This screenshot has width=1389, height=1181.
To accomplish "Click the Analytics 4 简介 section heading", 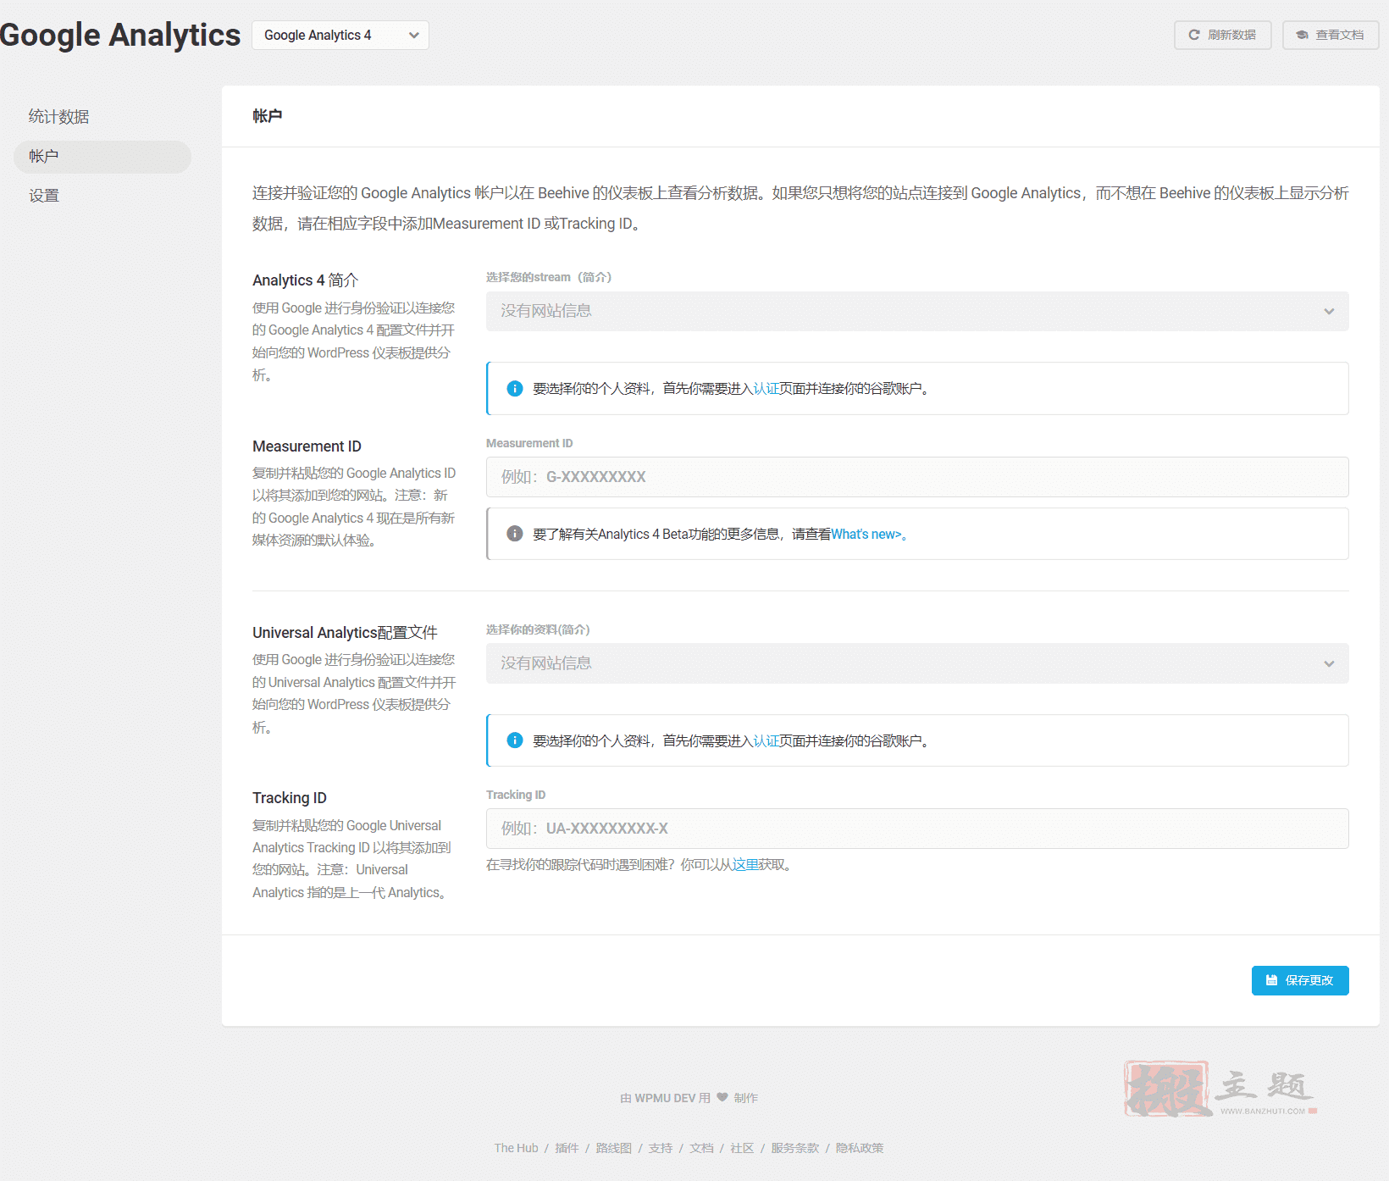I will [x=306, y=280].
